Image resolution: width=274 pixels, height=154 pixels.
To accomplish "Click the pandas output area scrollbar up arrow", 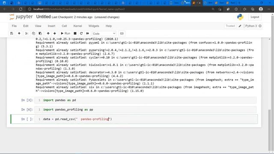I will click(x=269, y=39).
